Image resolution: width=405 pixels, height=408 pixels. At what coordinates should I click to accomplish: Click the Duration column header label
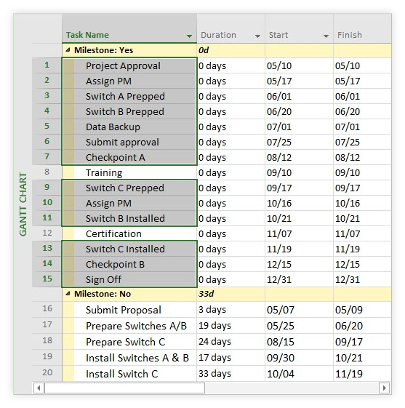click(x=218, y=35)
